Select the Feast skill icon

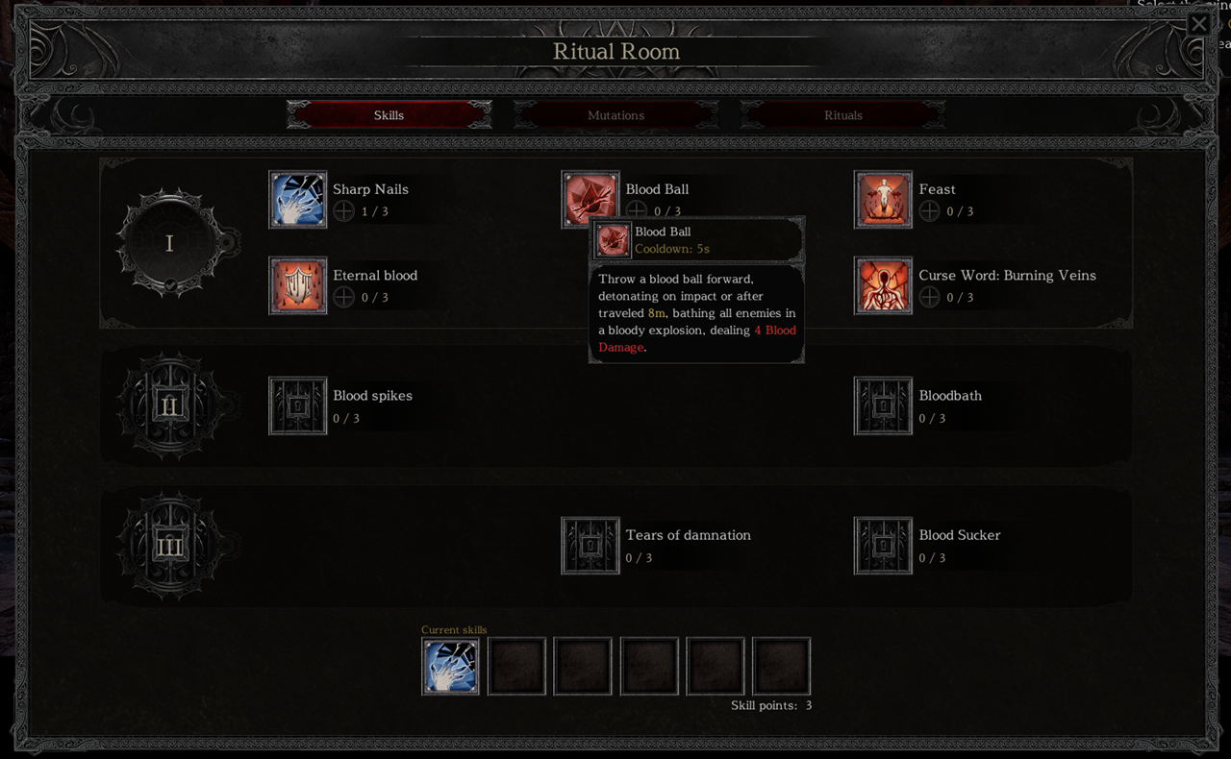tap(883, 200)
